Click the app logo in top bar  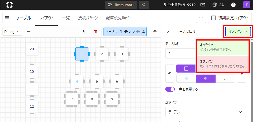pyautogui.click(x=10, y=5)
